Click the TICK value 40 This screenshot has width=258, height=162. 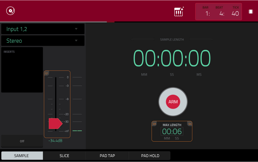click(x=235, y=13)
